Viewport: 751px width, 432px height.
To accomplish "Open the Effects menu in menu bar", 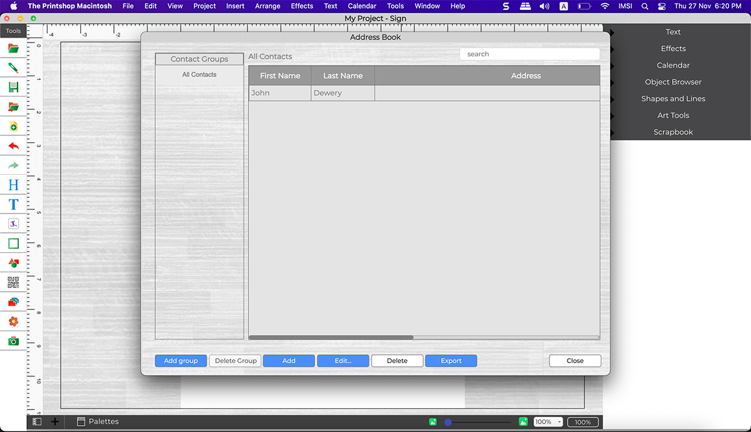I will click(x=302, y=6).
